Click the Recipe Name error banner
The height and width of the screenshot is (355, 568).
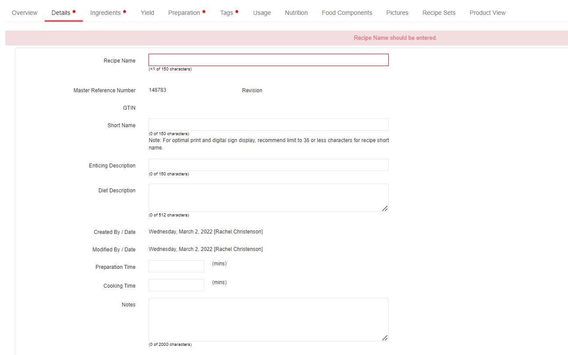pyautogui.click(x=395, y=38)
